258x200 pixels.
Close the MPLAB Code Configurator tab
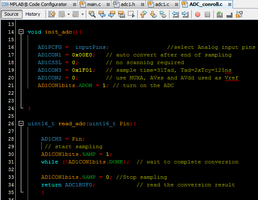click(x=74, y=5)
